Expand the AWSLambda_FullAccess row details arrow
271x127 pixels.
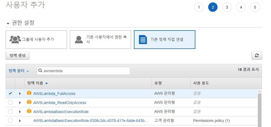click(x=20, y=94)
